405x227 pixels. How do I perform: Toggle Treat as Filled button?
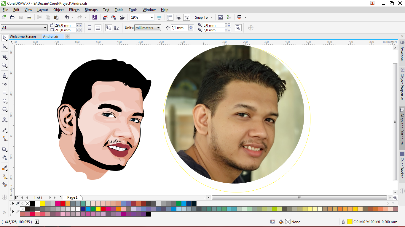[x=238, y=28]
